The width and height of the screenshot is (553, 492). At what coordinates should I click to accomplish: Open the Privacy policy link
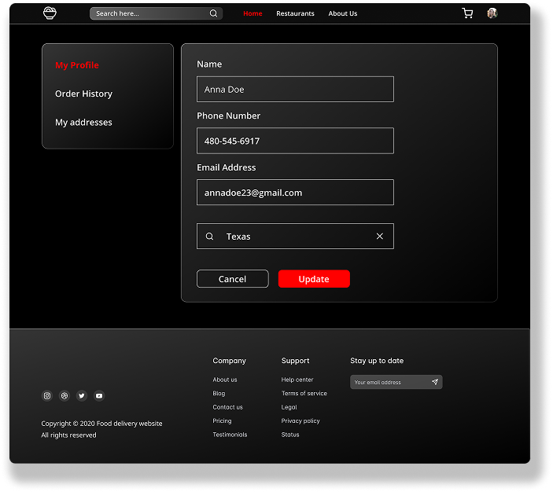point(300,420)
